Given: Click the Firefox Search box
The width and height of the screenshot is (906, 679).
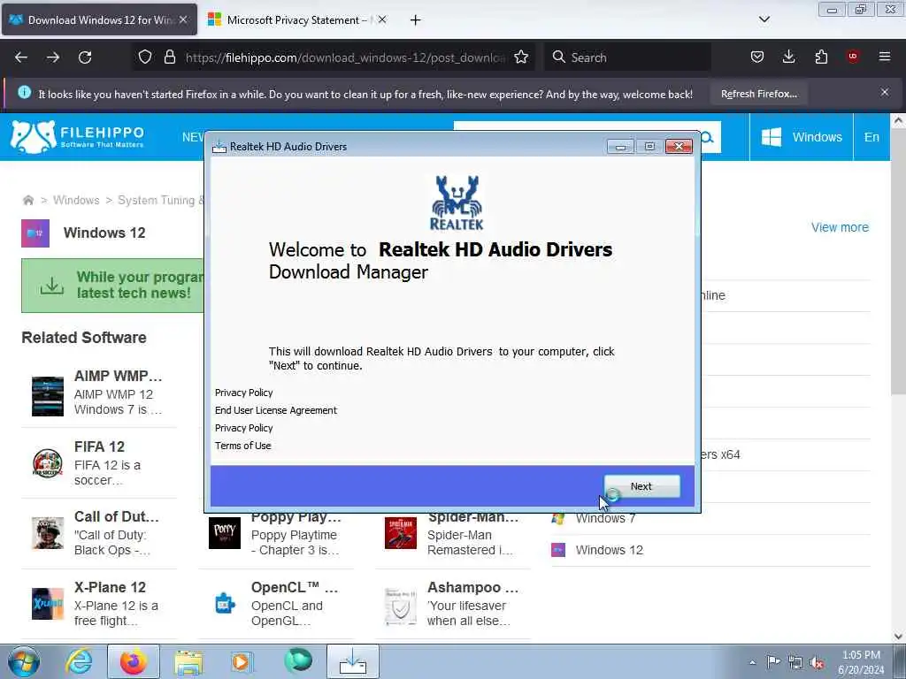Looking at the screenshot, I should coord(629,57).
